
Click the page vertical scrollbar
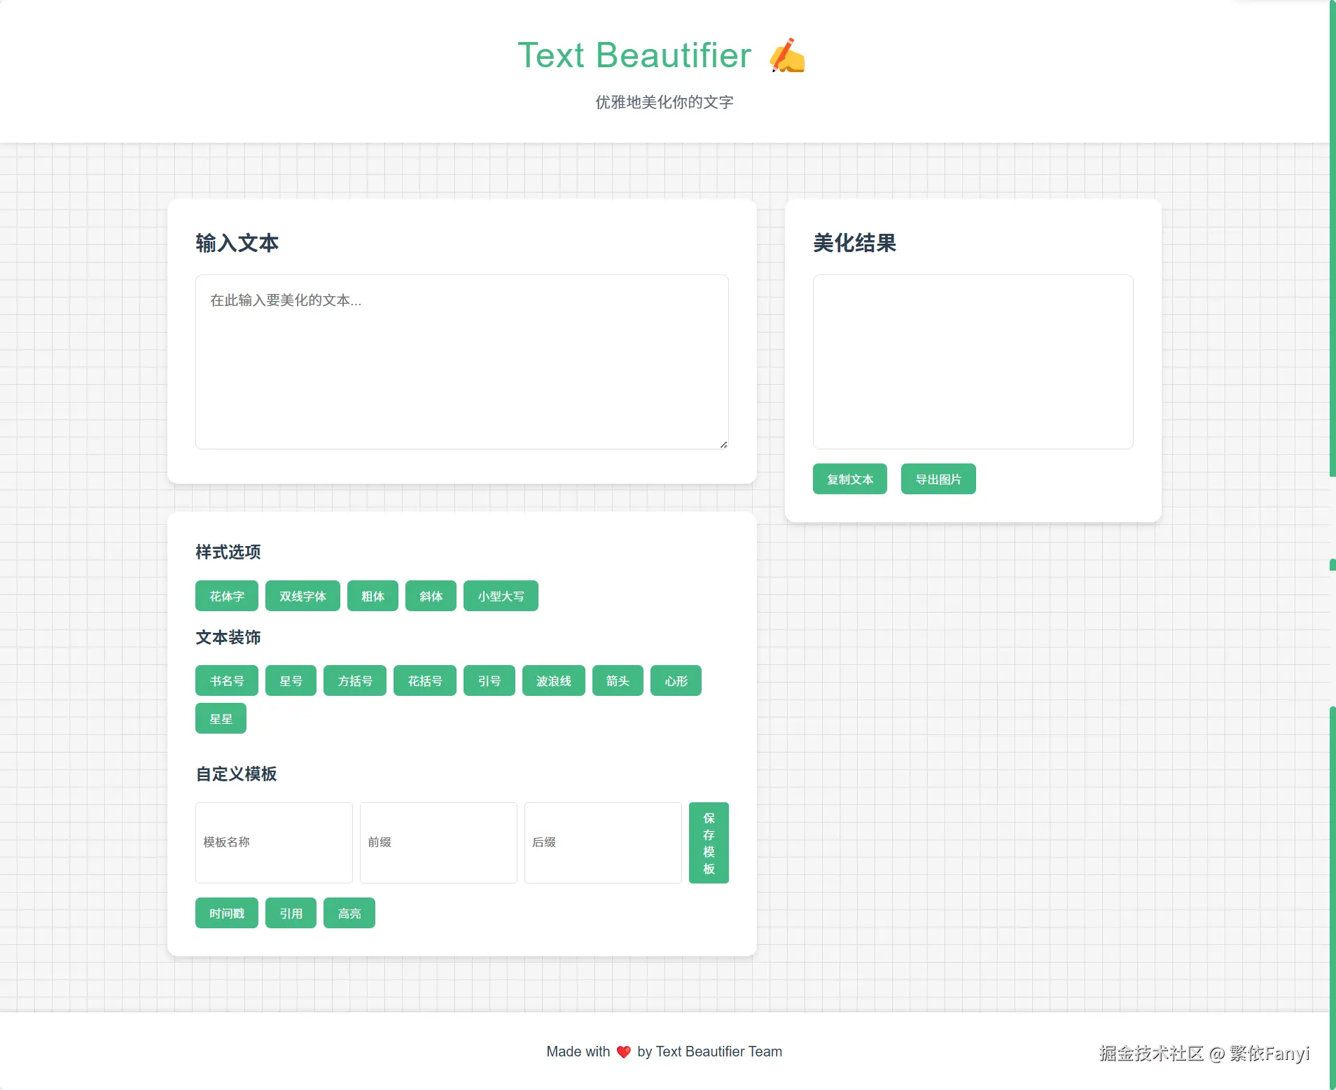[1332, 238]
